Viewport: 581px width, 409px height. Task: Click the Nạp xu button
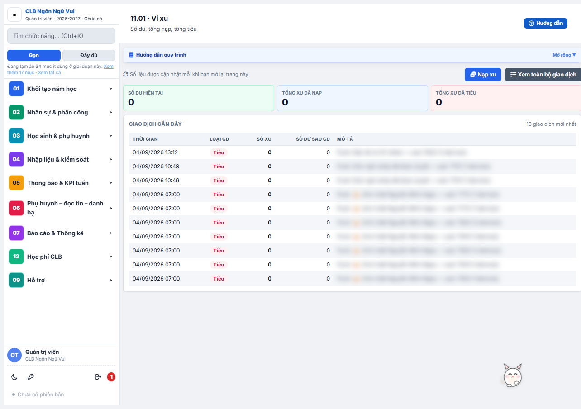[483, 75]
